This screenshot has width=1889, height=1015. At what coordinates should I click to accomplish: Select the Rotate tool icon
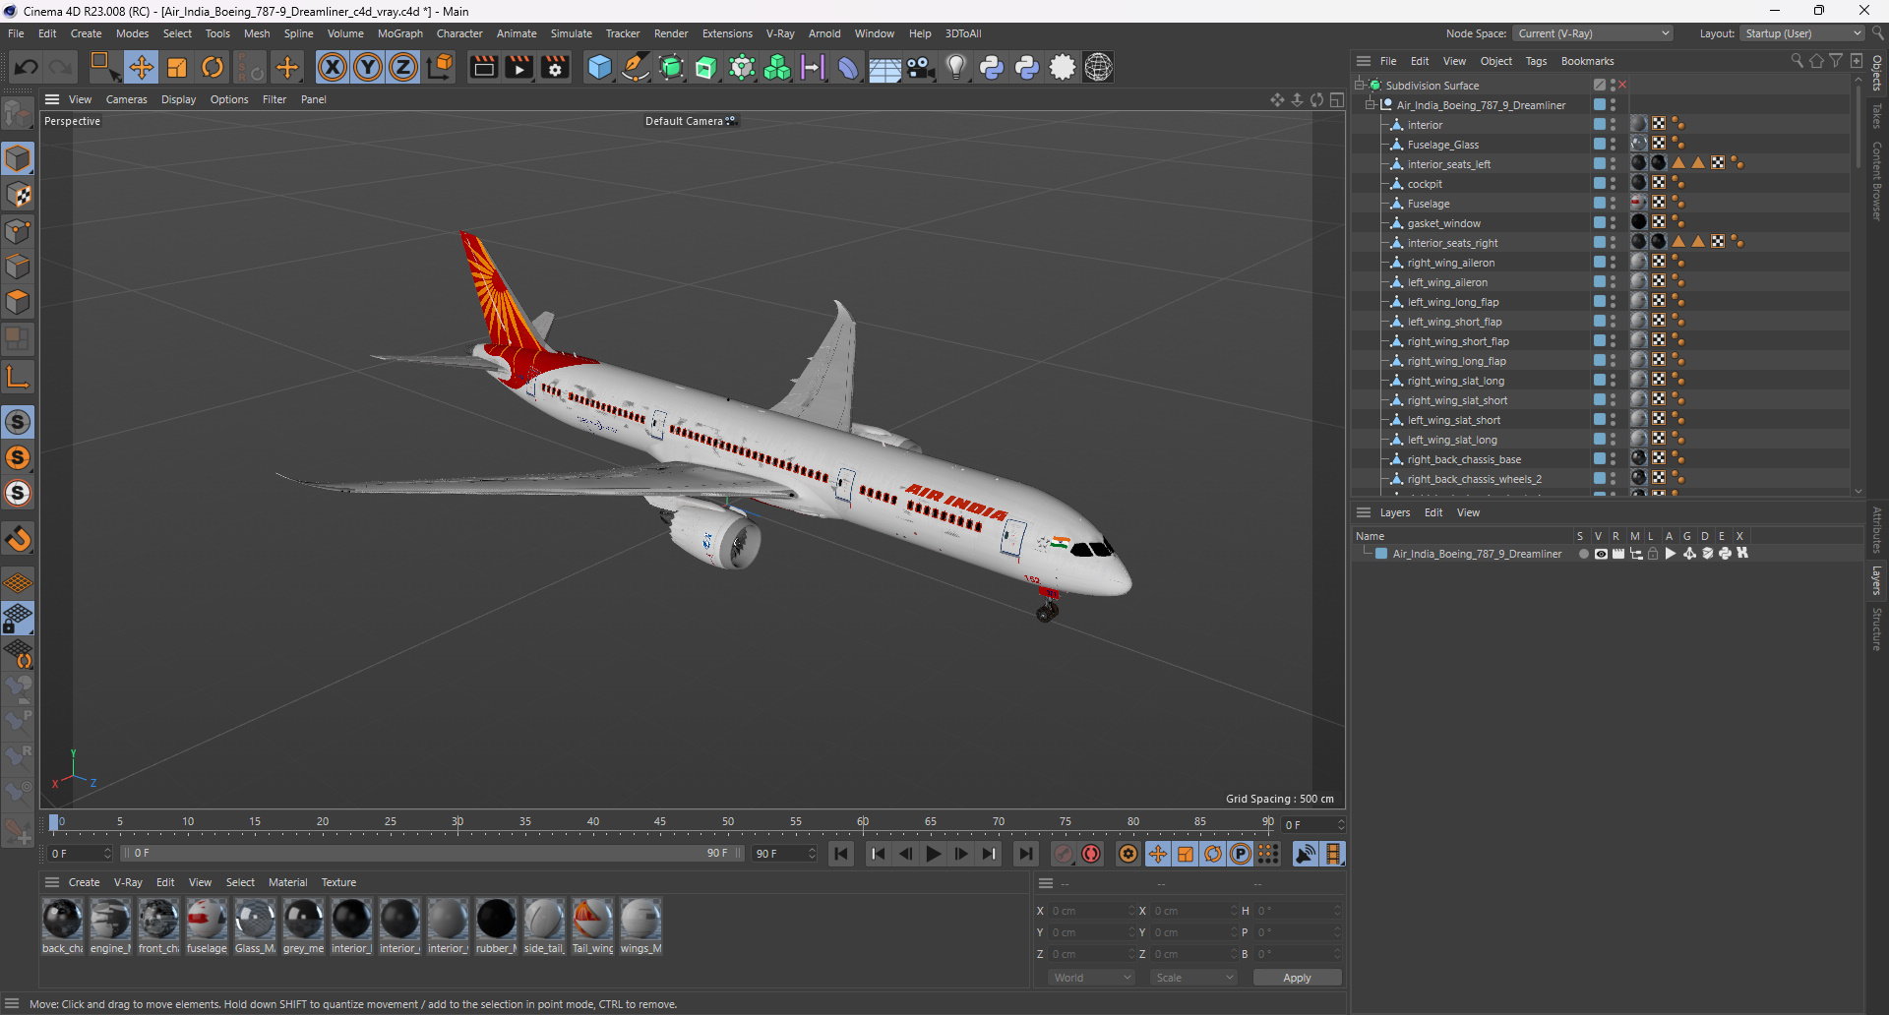213,67
